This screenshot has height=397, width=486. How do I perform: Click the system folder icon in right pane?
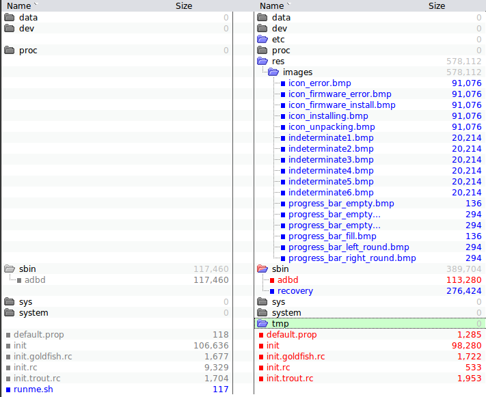coord(262,313)
